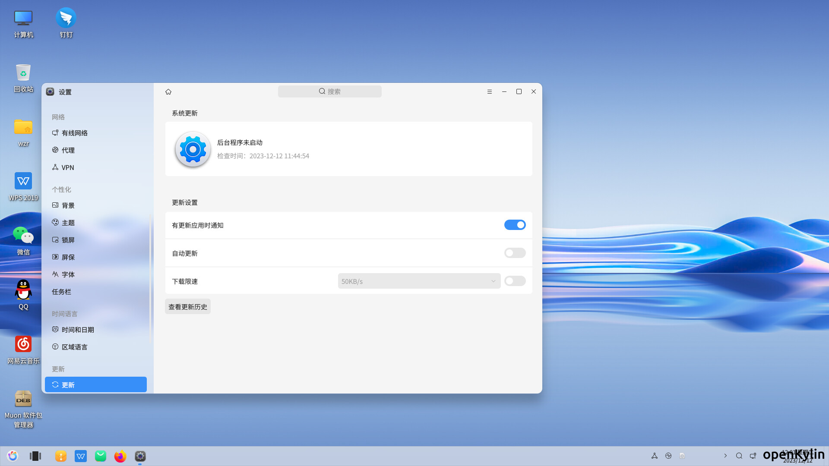Open the 钉钉 desktop shortcut
829x466 pixels.
[x=66, y=18]
